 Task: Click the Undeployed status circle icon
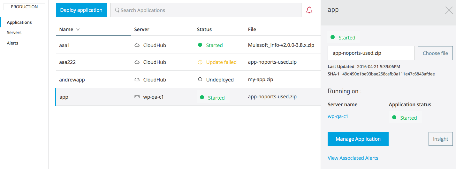click(x=200, y=80)
